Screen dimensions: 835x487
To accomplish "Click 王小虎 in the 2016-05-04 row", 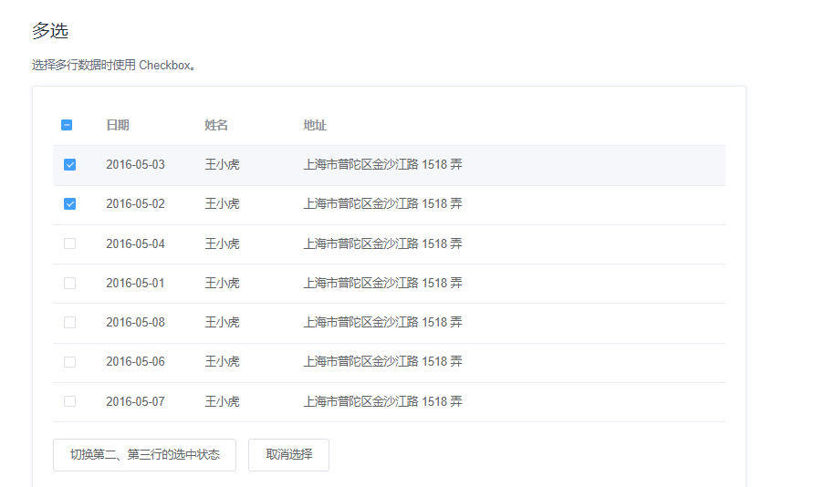I will pos(222,243).
